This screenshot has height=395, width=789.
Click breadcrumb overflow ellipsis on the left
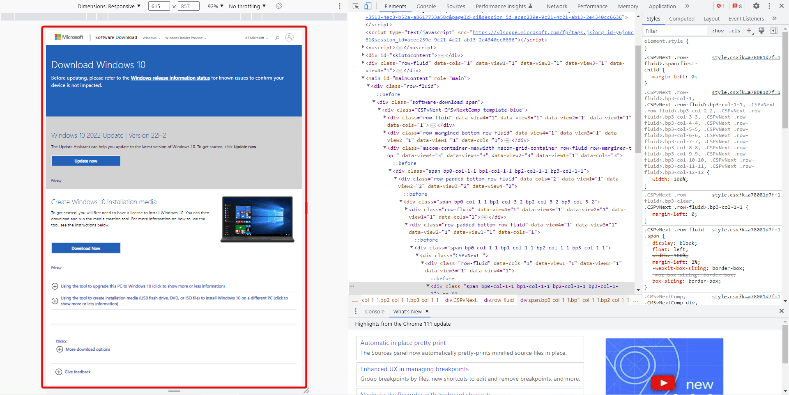click(x=355, y=300)
